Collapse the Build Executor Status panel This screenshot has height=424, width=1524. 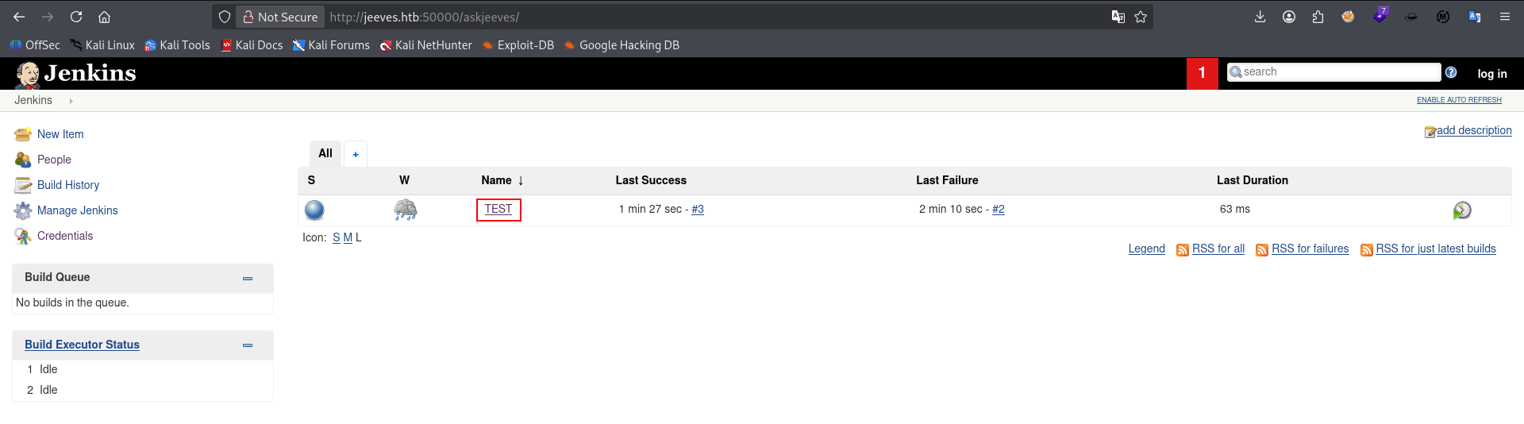click(248, 345)
